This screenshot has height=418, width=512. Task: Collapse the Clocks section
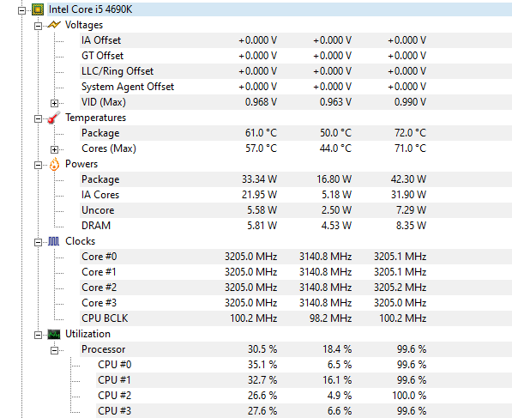click(x=39, y=242)
